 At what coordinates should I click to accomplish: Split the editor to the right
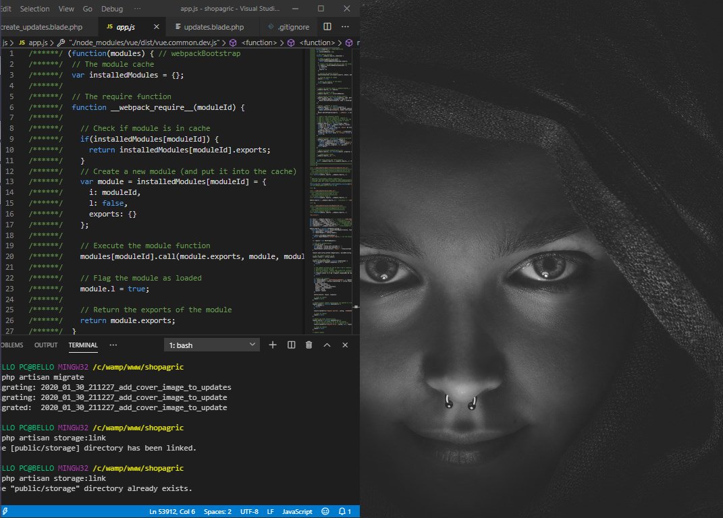(327, 27)
